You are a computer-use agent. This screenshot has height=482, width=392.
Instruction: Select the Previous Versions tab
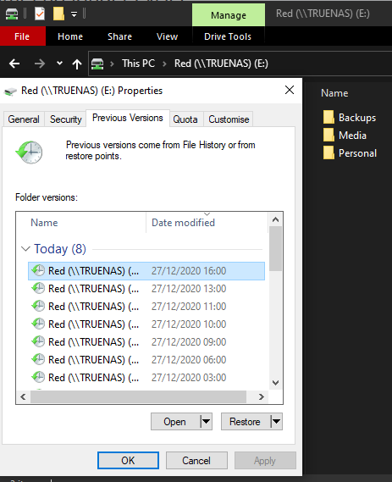(x=128, y=118)
